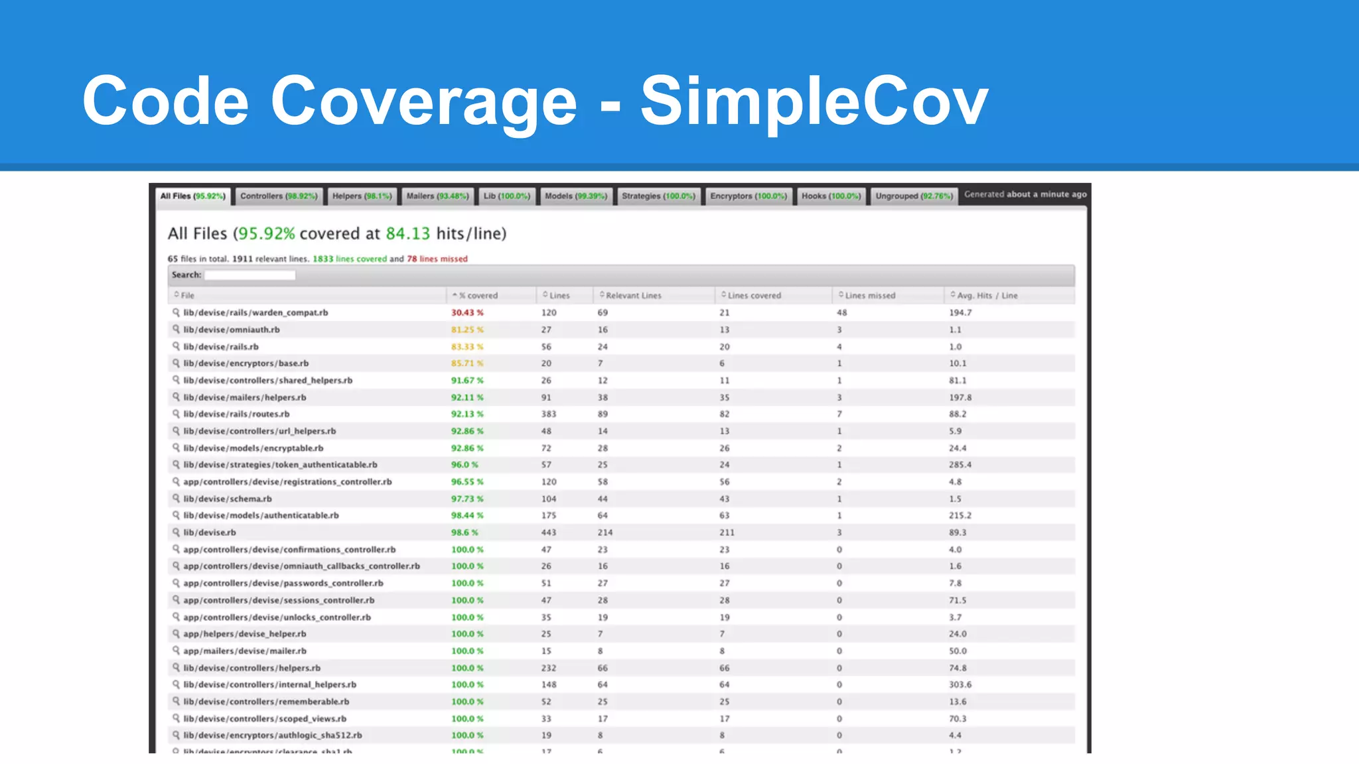The width and height of the screenshot is (1359, 764).
Task: Switch to the Controllers tab
Action: 279,196
